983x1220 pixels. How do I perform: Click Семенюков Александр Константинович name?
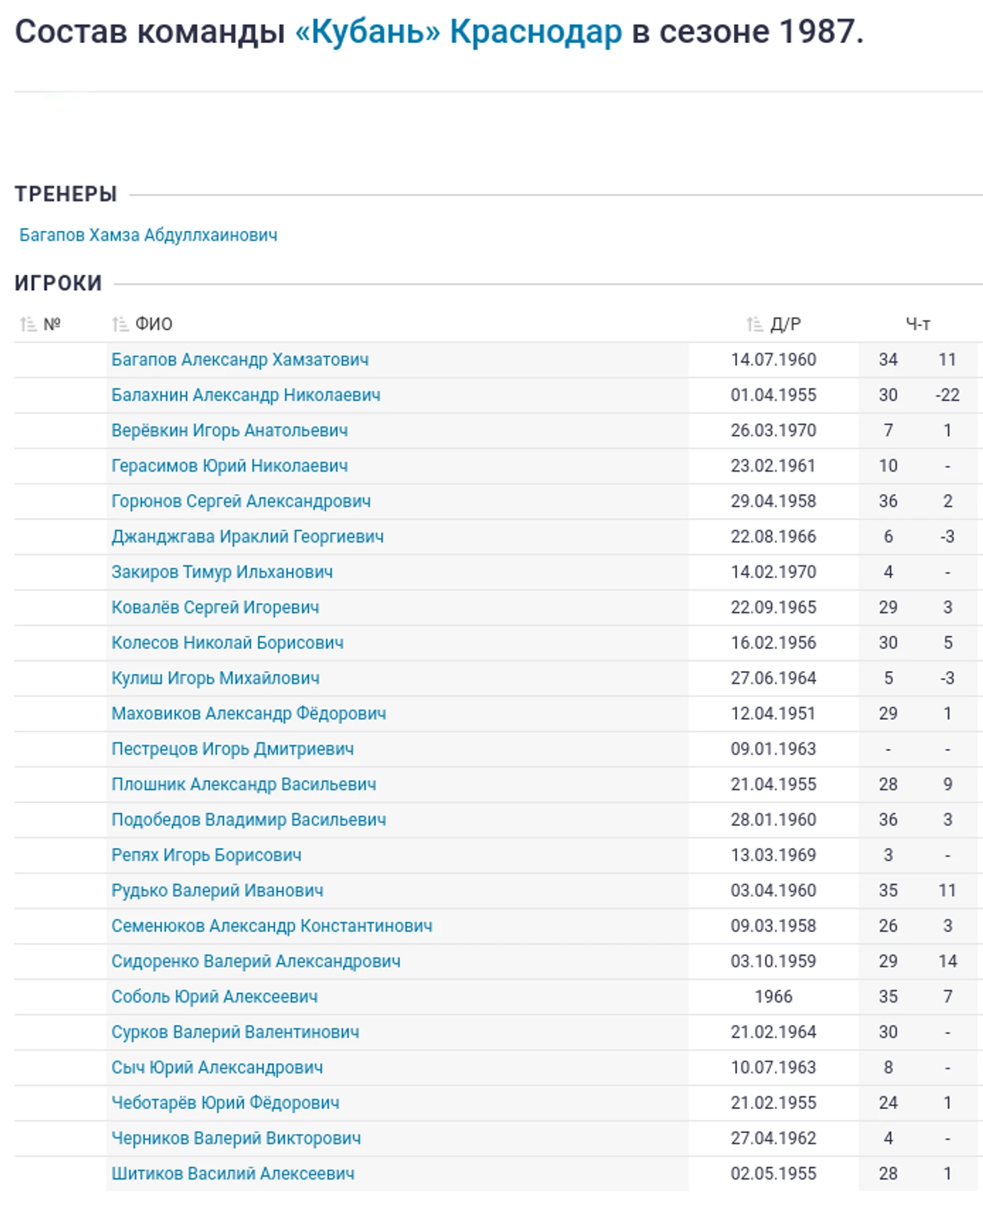click(x=271, y=926)
